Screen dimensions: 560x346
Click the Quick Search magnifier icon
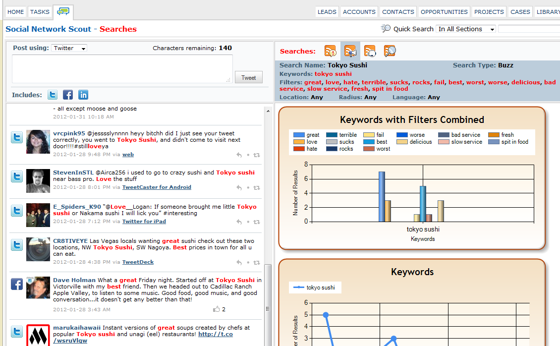[x=386, y=29]
